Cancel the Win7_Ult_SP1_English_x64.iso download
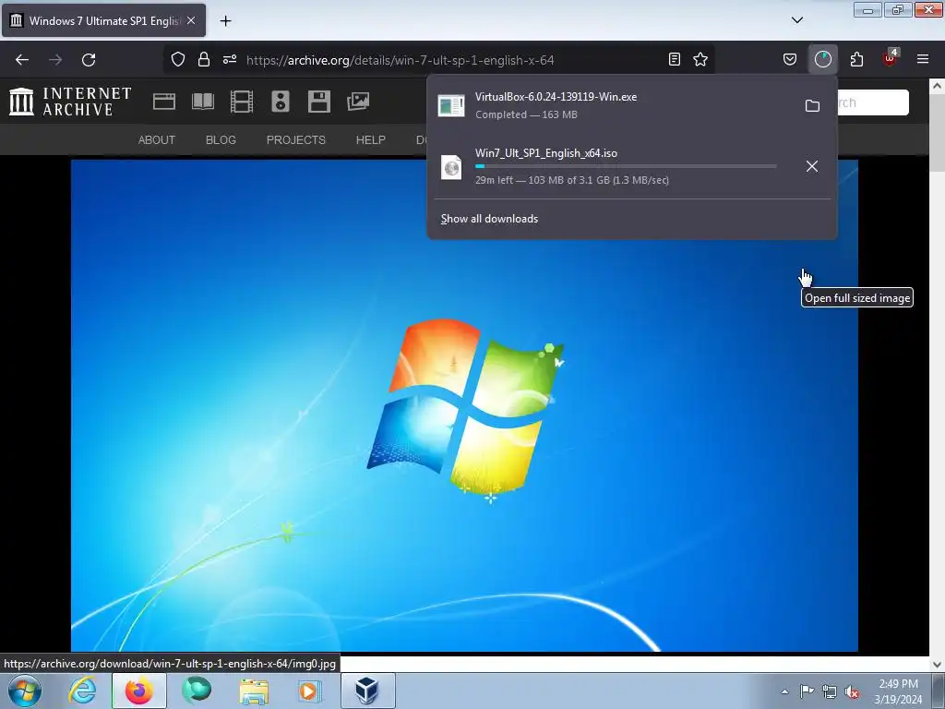 tap(812, 166)
